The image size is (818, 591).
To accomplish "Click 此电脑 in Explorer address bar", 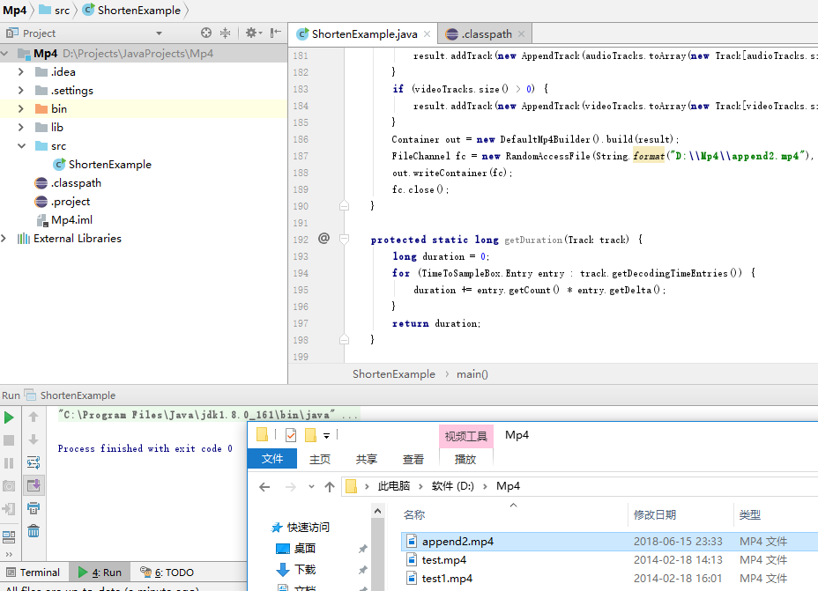I will [394, 486].
